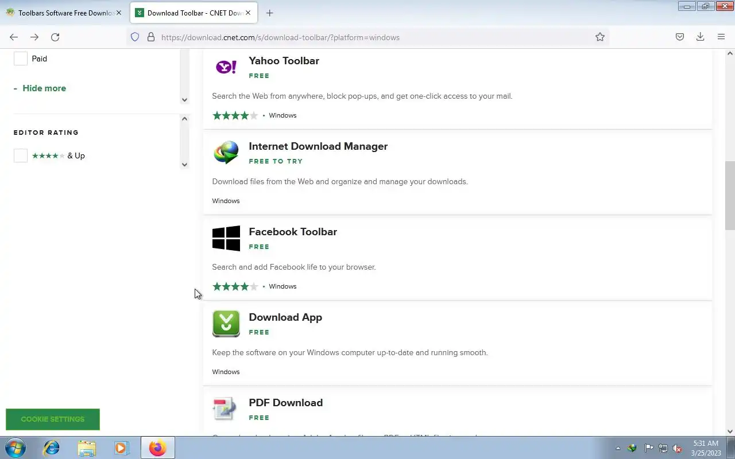Click the Action Center flag tray icon
The height and width of the screenshot is (459, 735).
coord(649,448)
